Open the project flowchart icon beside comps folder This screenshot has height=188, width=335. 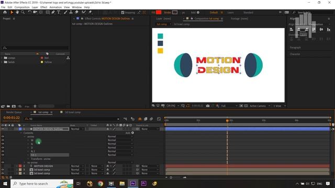(x=68, y=58)
